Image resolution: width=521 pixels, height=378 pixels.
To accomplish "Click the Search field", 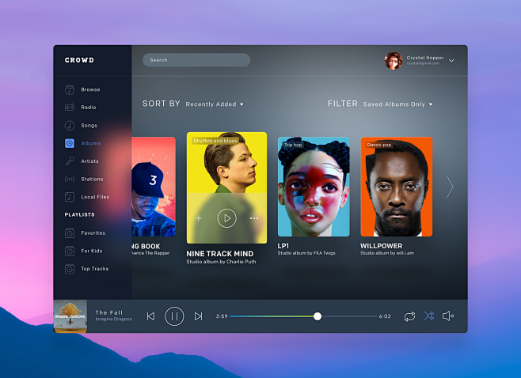I will coord(196,60).
